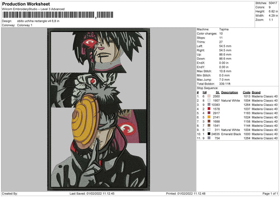Click 'Printed: 01/02/2022 11.12.48' footer text
280x197 pixels.
click(186, 193)
